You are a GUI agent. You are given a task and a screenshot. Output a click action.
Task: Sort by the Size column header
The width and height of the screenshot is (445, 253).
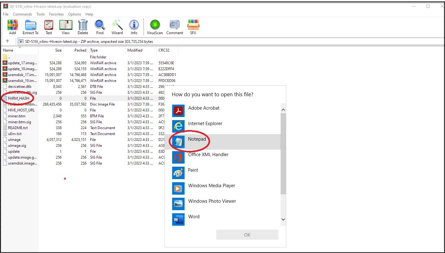(51, 50)
